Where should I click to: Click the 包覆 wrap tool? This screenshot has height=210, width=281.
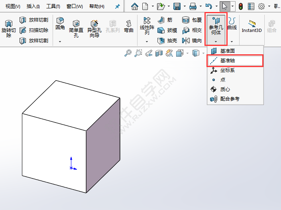192,20
